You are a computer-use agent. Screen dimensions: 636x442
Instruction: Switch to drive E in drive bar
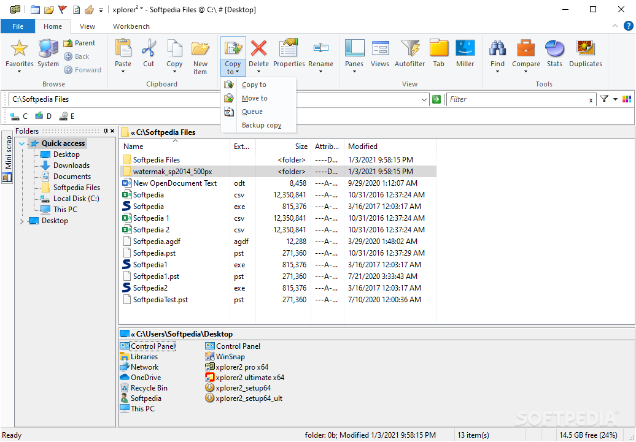click(x=67, y=116)
